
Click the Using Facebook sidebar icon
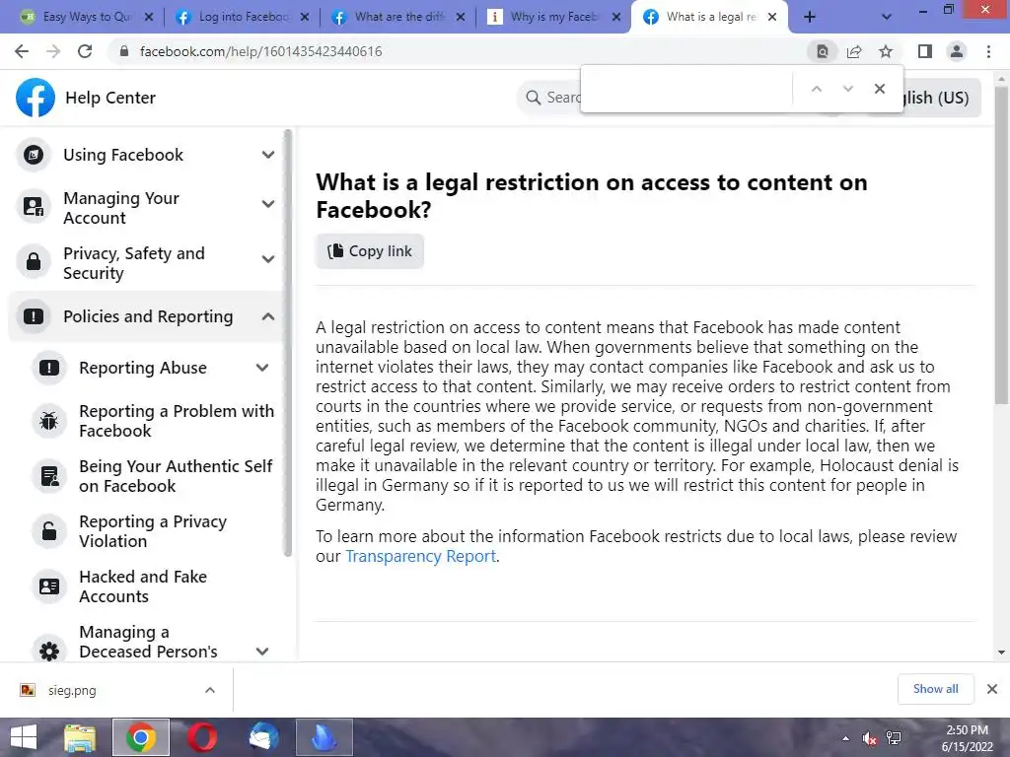34,155
